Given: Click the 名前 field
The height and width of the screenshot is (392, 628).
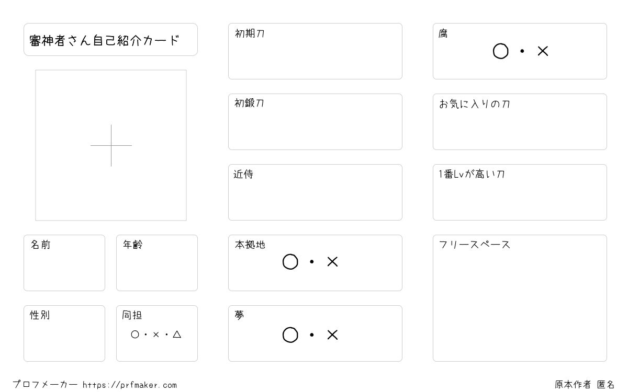Looking at the screenshot, I should coord(64,263).
